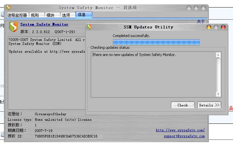The image size is (233, 147).
Task: Open the 进程监控器 tab
Action: coord(17,15)
